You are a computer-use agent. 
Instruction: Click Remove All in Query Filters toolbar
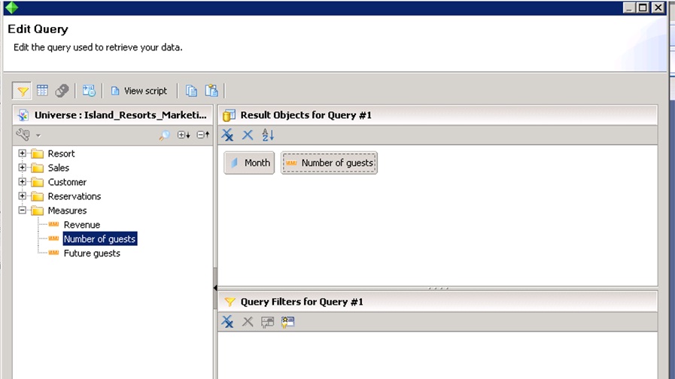click(x=227, y=322)
